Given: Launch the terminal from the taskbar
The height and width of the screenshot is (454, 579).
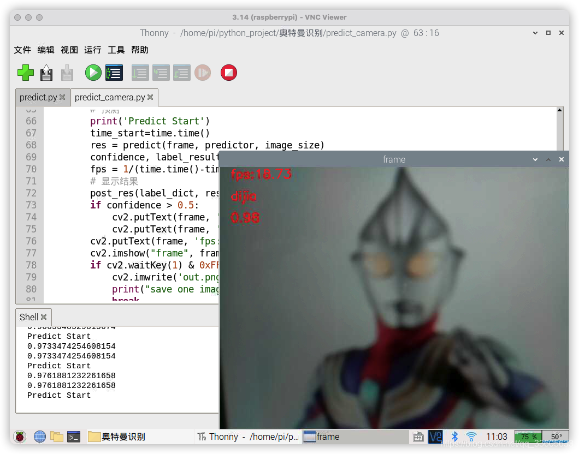Looking at the screenshot, I should [74, 437].
